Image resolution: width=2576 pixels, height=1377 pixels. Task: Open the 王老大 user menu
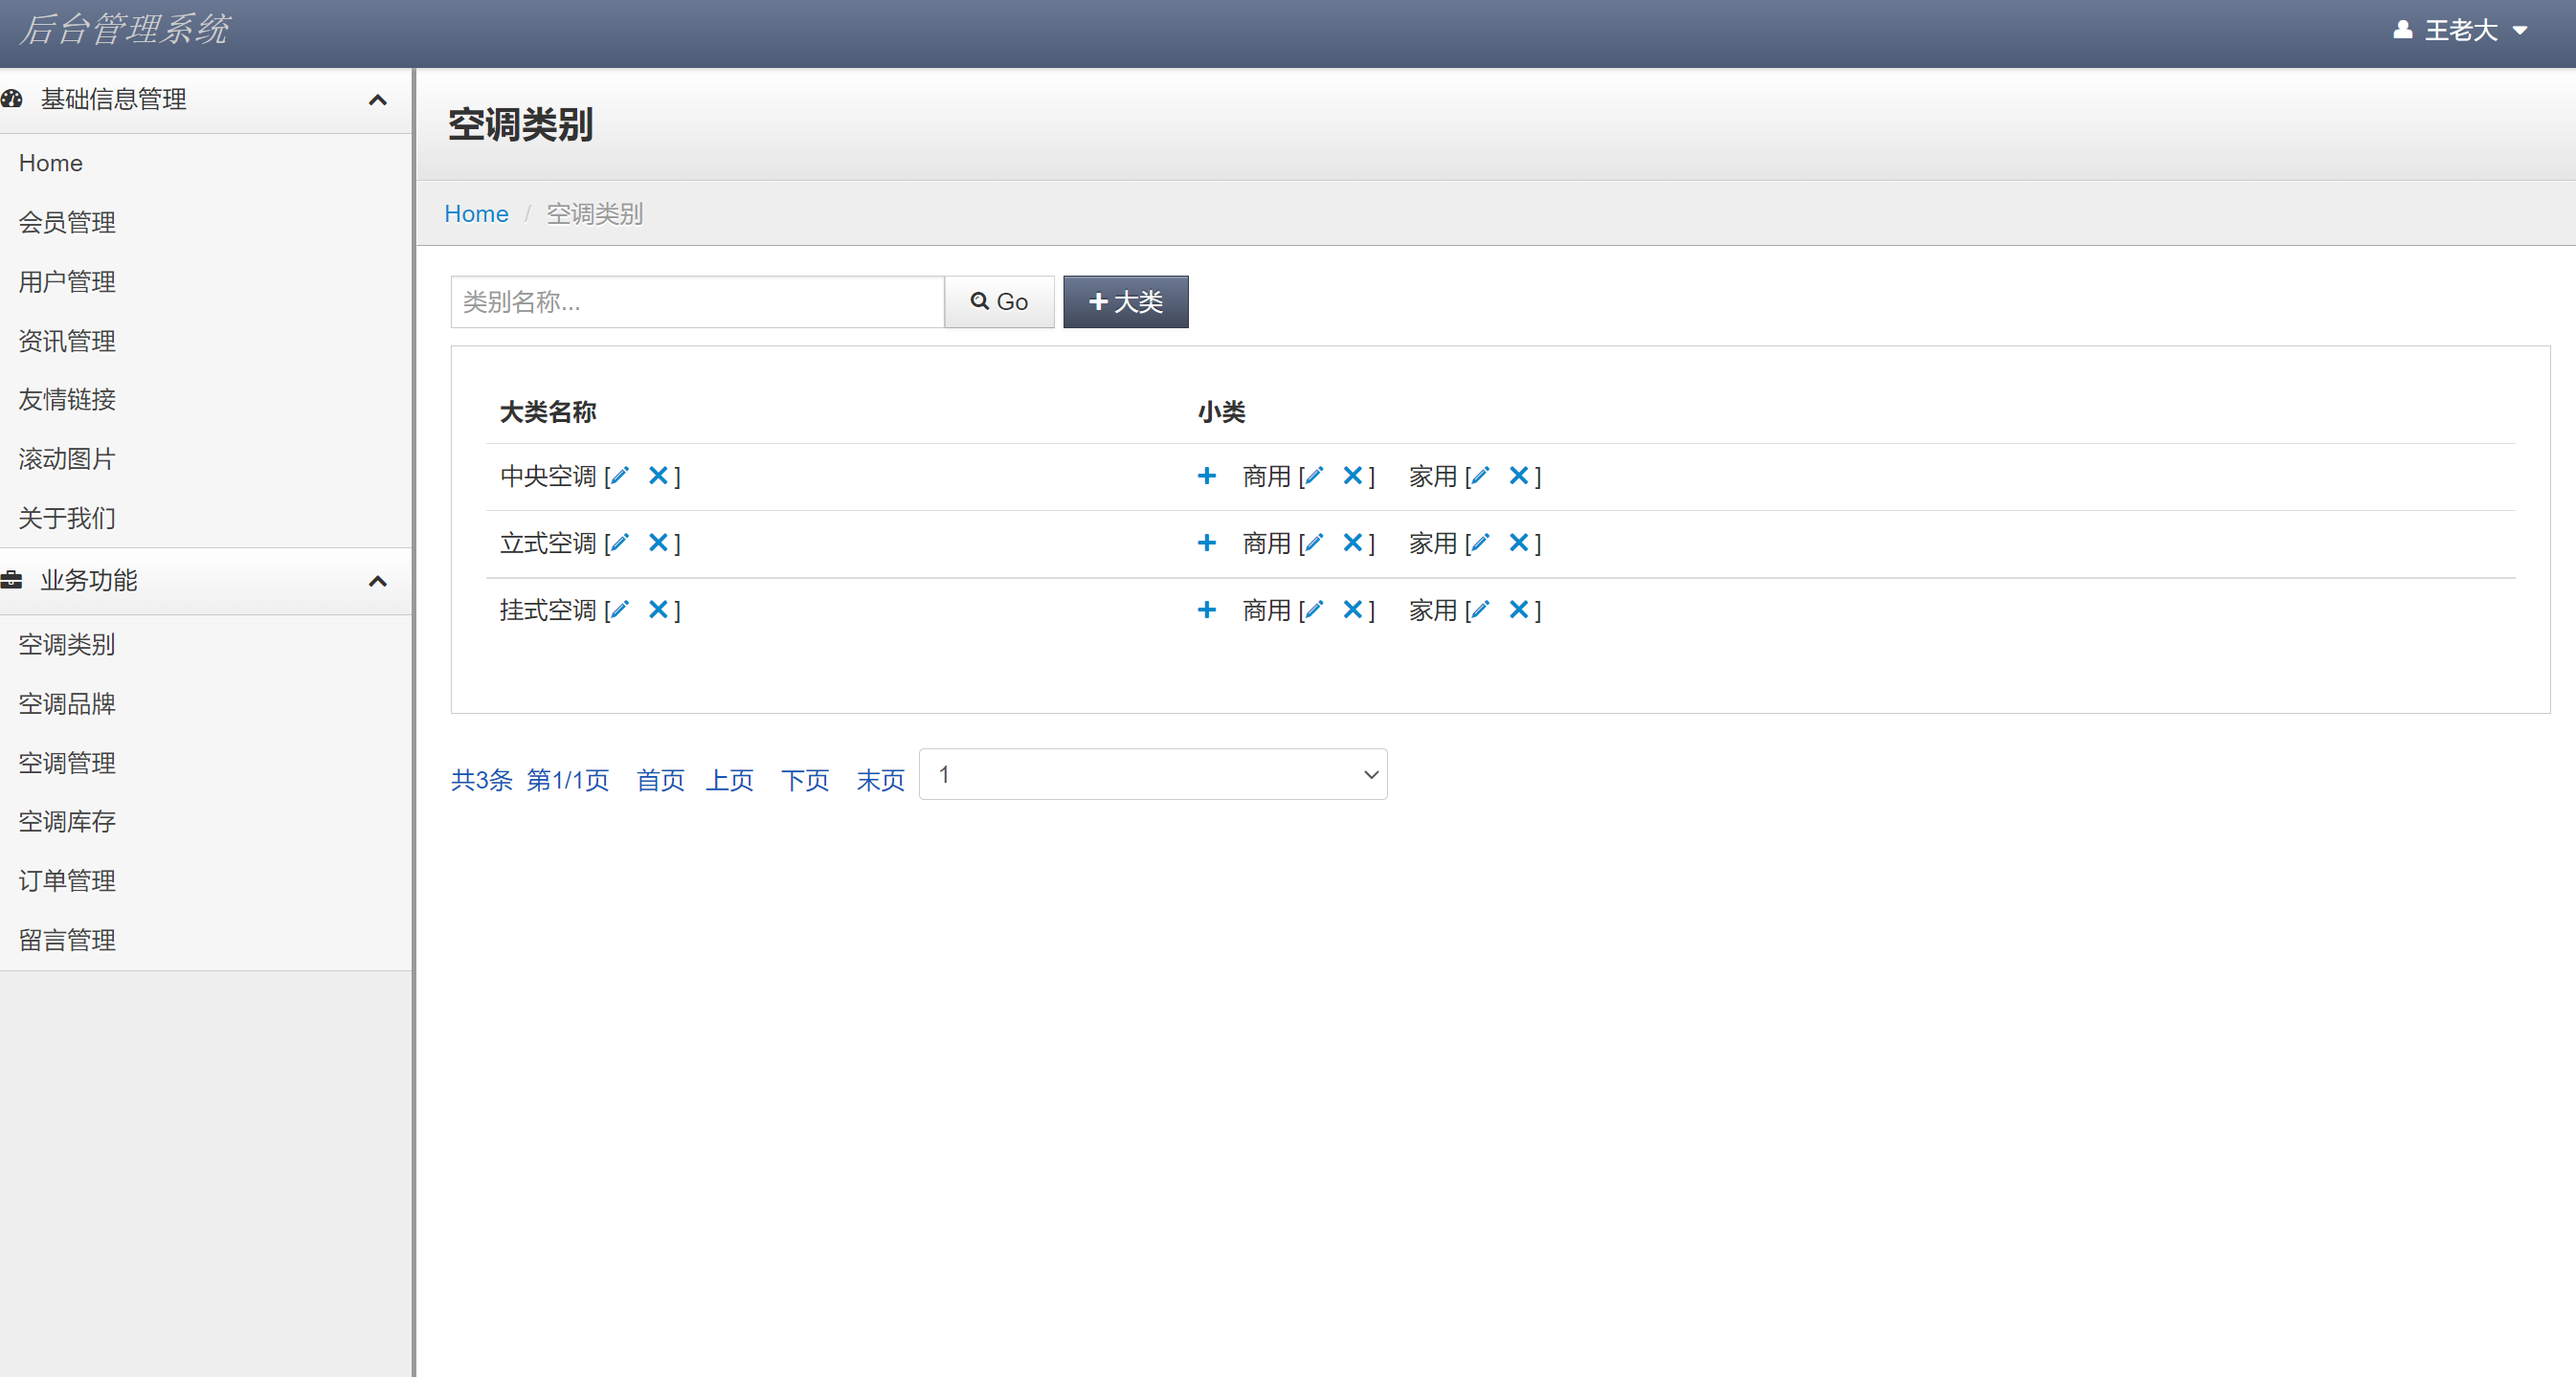point(2460,30)
